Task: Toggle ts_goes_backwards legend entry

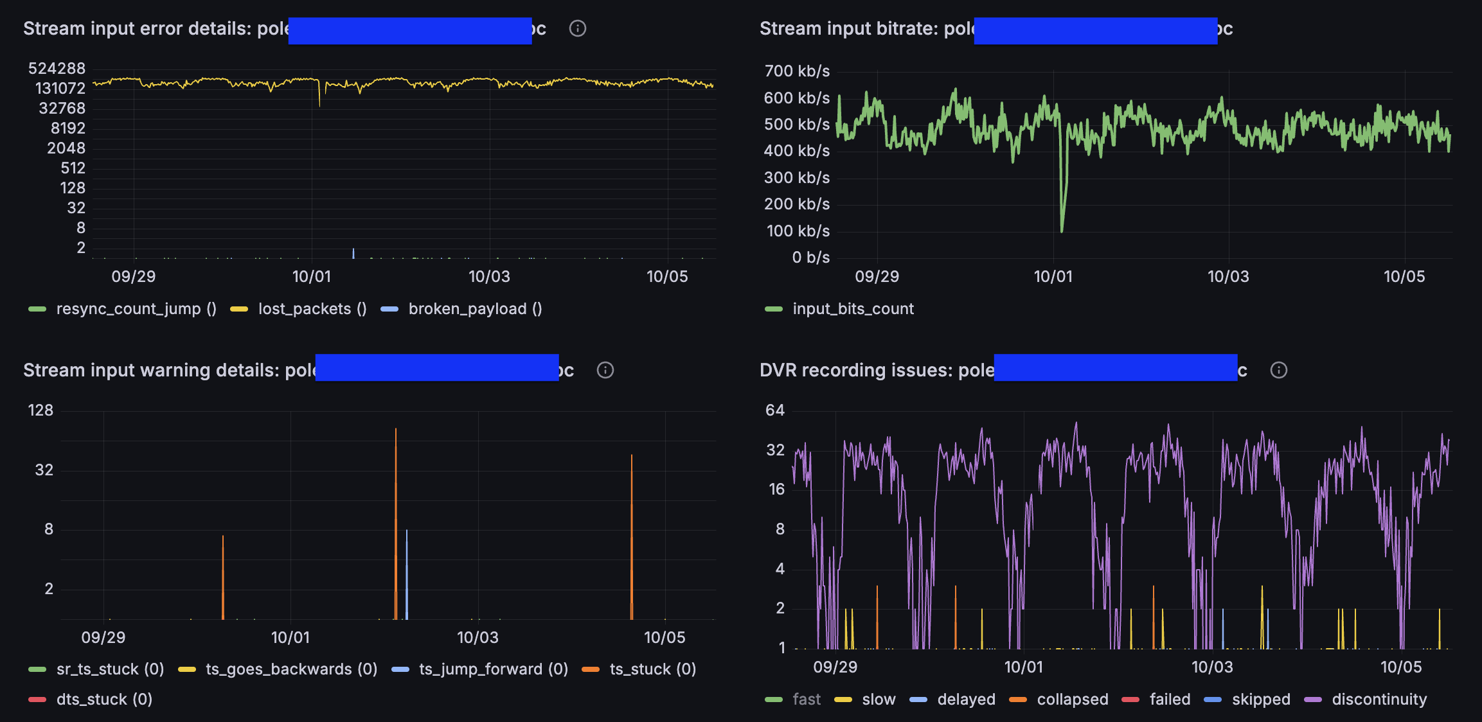Action: 290,669
